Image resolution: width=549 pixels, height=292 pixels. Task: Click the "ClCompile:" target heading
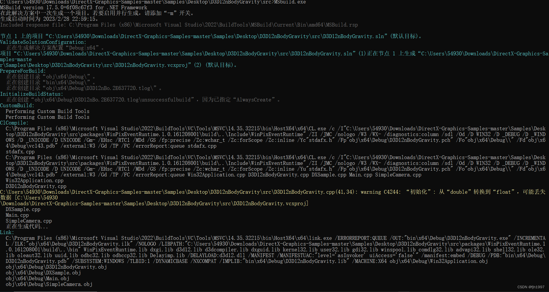coord(14,123)
